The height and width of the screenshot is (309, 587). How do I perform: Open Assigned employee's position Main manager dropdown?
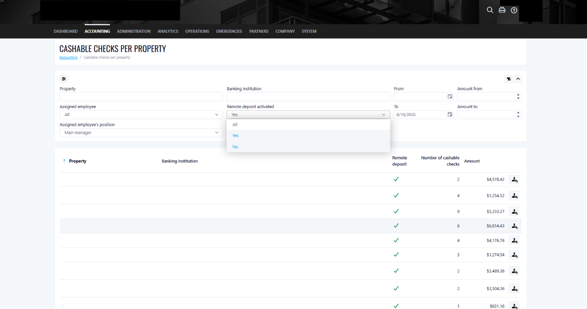[x=141, y=132]
